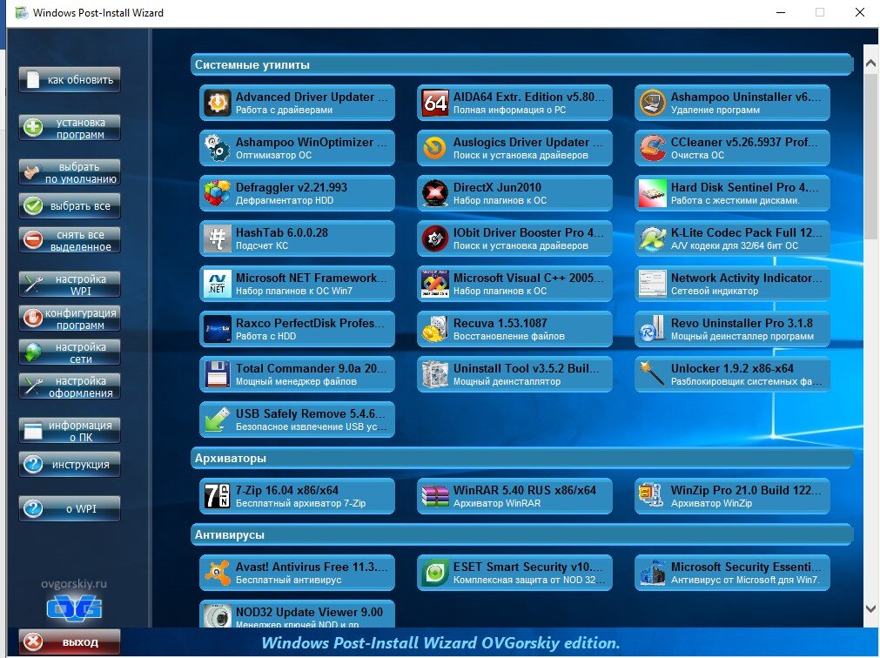Click 'Восстановление файлов' description text
This screenshot has height=658, width=880.
(509, 337)
